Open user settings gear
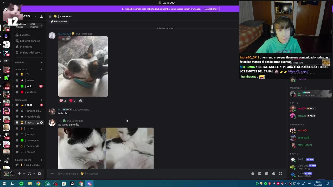Image resolution: width=333 pixels, height=187 pixels. click(x=39, y=174)
